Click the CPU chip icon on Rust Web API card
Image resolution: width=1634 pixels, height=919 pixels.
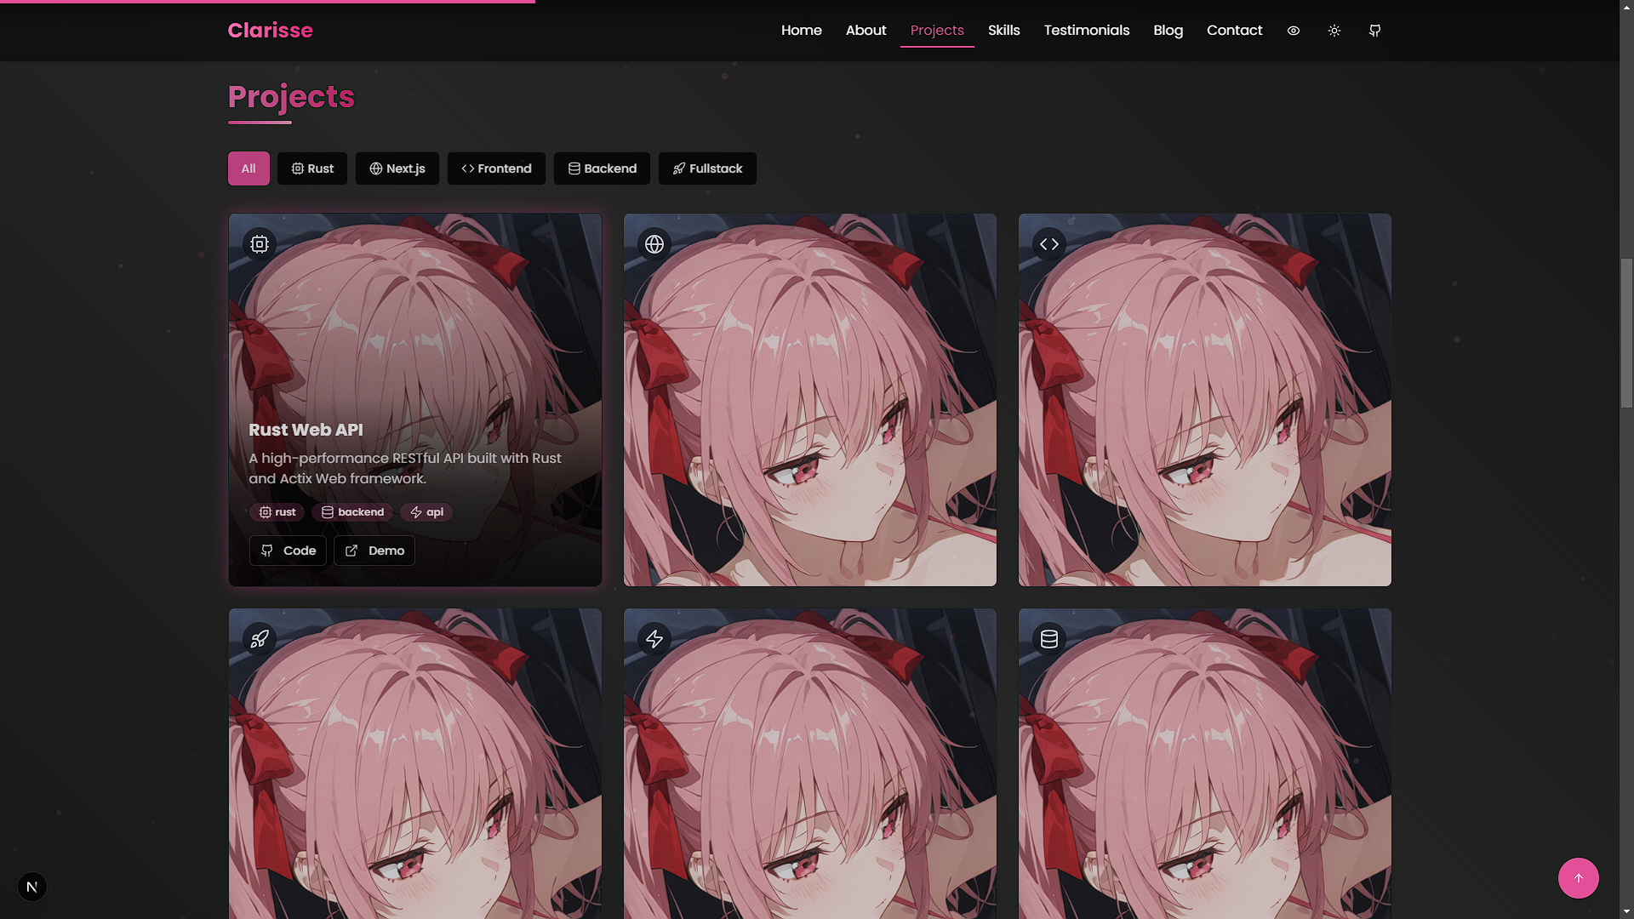pos(259,244)
